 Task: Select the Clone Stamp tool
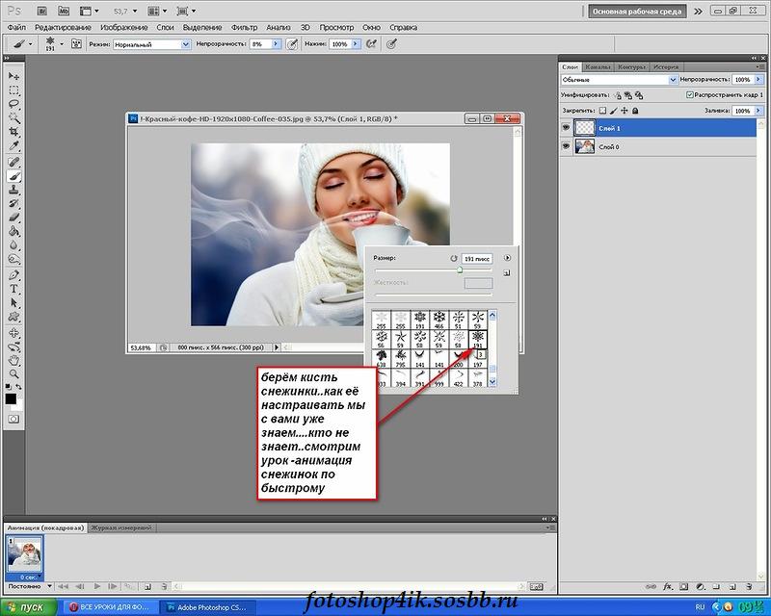point(14,190)
